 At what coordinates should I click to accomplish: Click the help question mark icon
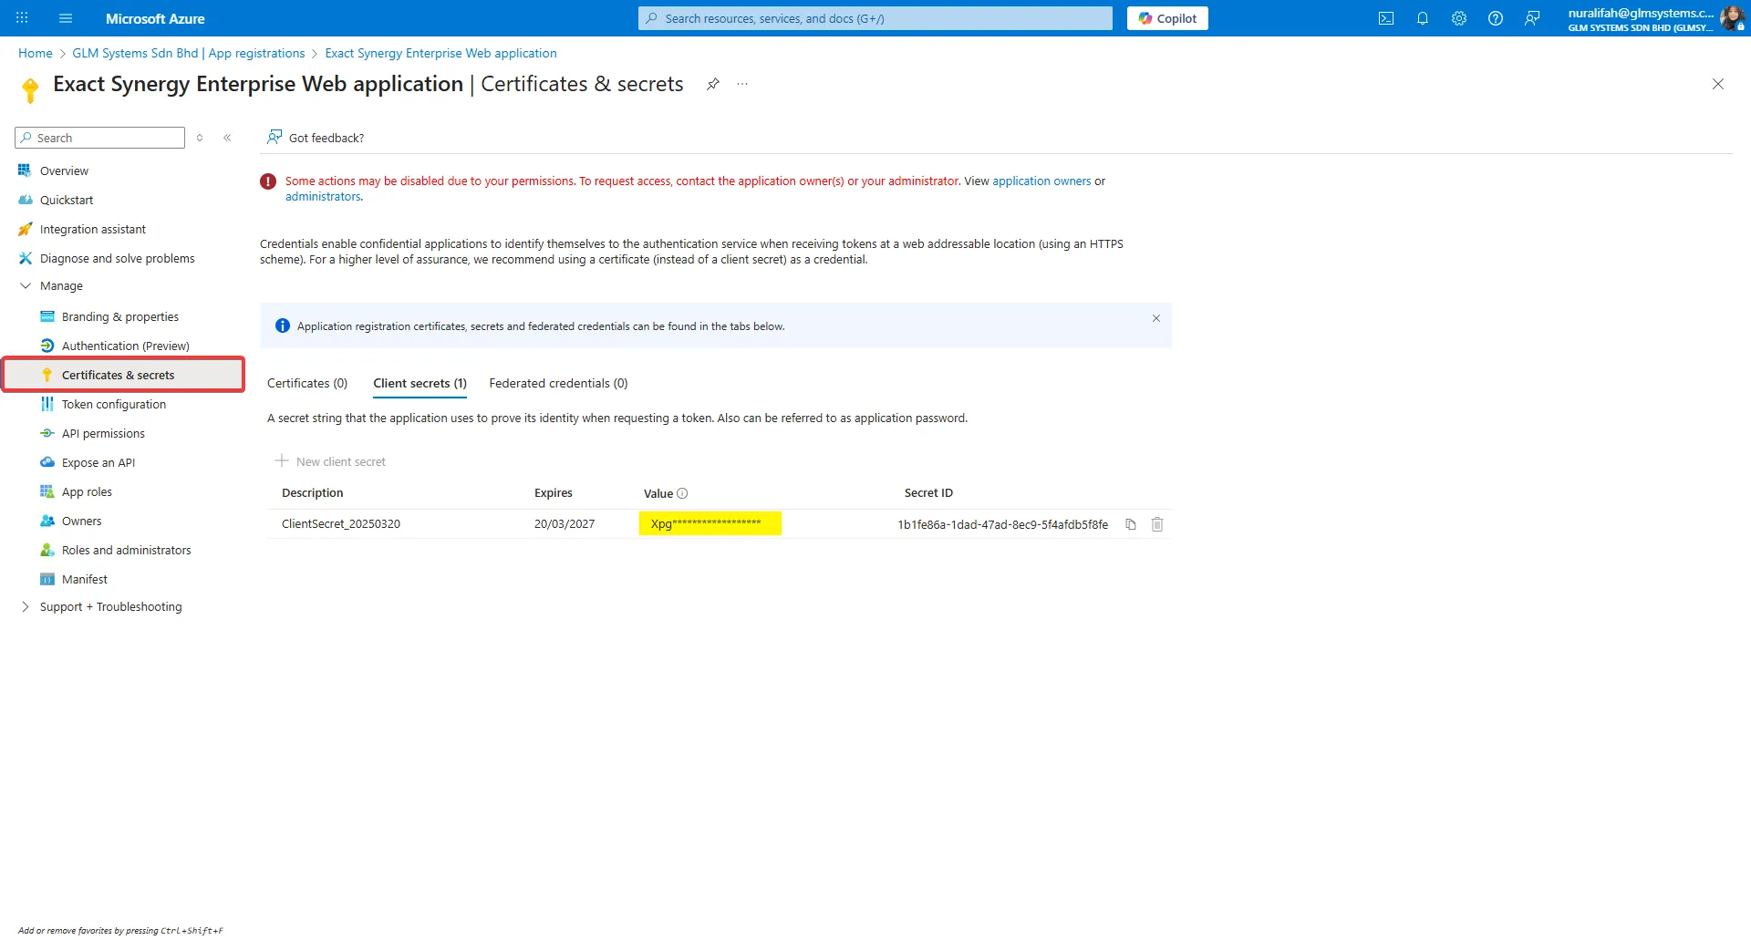[x=1495, y=18]
